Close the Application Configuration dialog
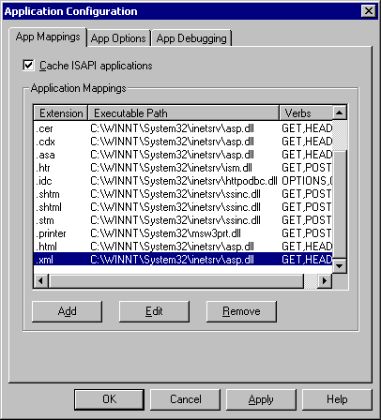 point(369,11)
